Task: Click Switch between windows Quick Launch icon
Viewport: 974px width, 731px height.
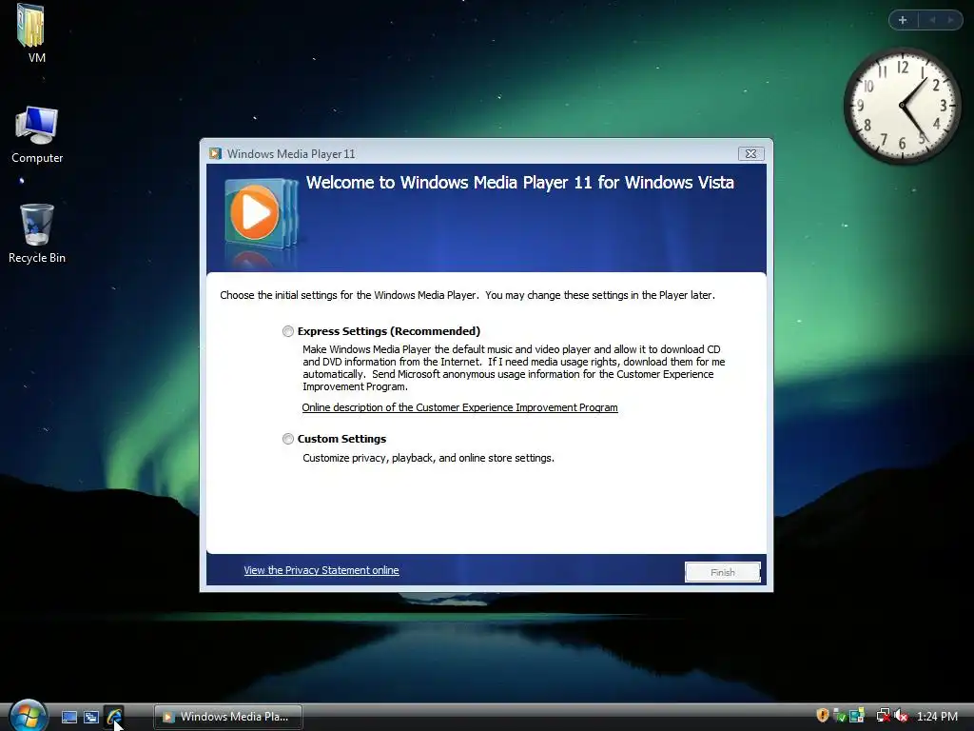Action: [x=91, y=717]
